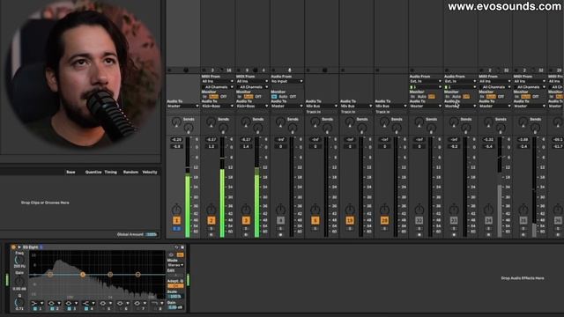This screenshot has height=317, width=564.
Task: Open filter type chooser arrow for band 1
Action: 42,303
